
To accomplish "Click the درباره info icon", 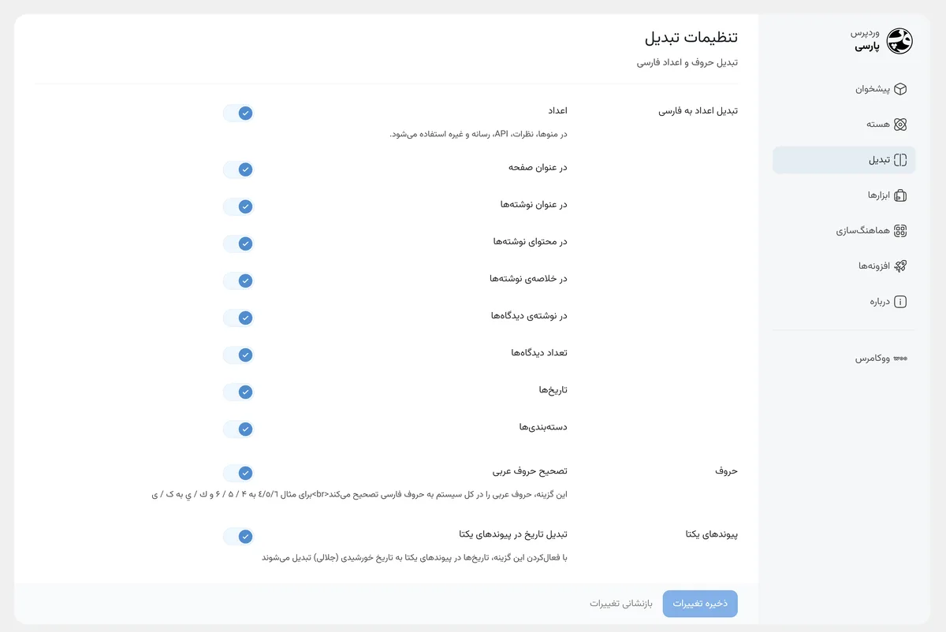I will pos(900,302).
